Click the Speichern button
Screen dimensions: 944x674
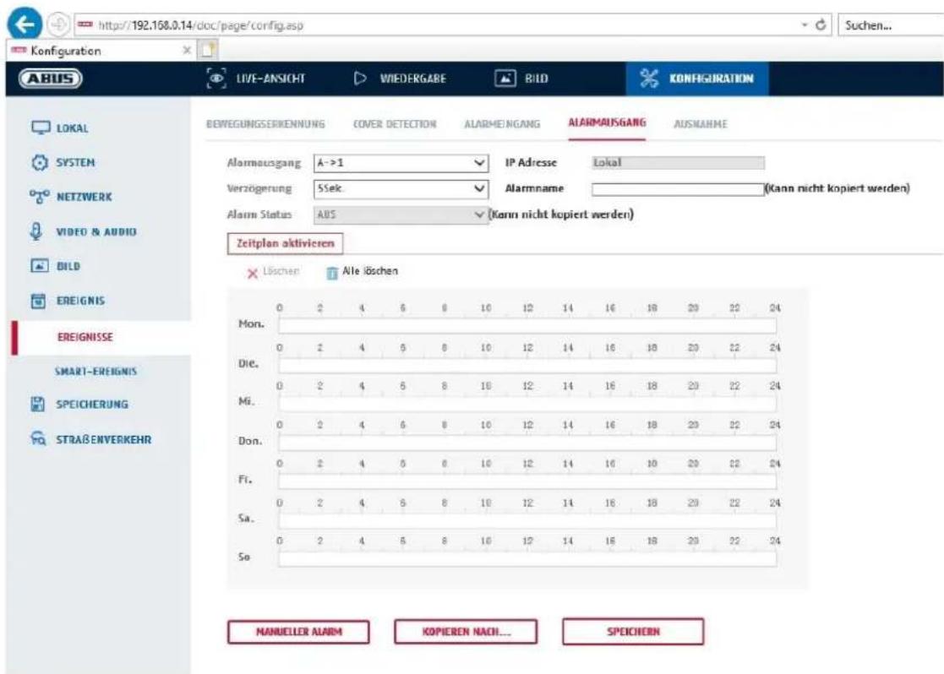coord(633,632)
